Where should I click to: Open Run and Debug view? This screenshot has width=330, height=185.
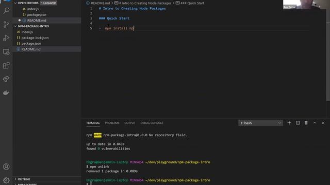6,38
